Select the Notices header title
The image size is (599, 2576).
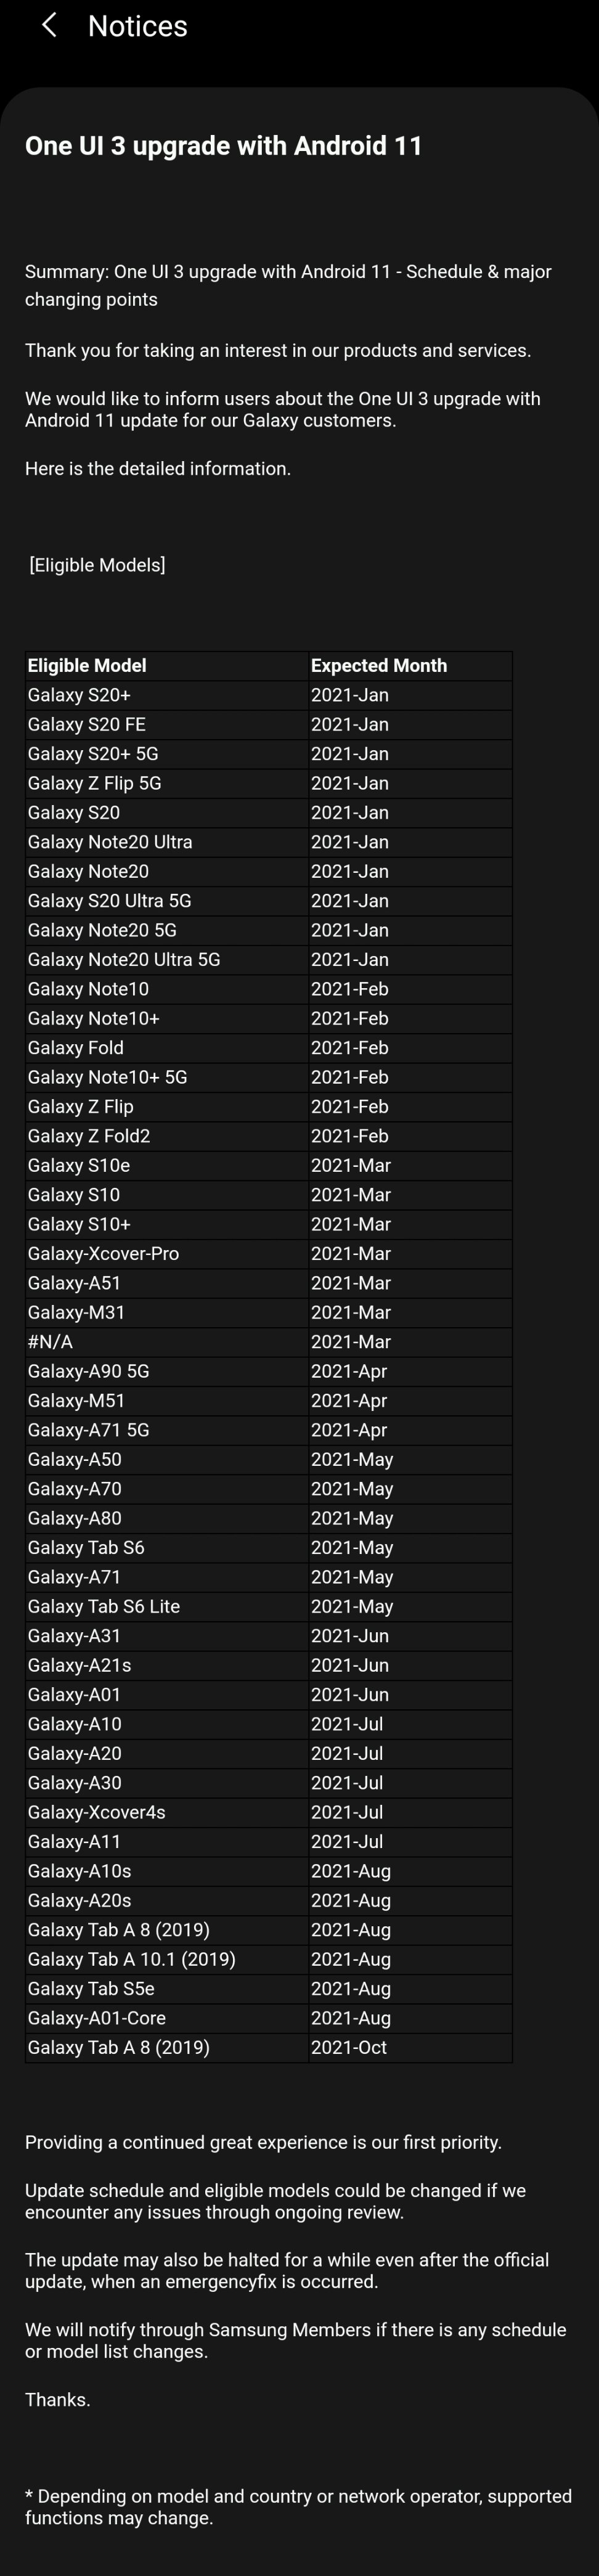pos(137,26)
